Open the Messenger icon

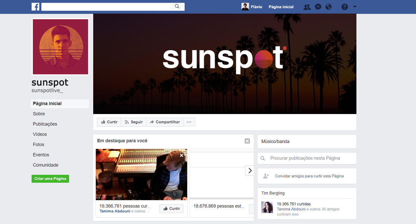tap(318, 7)
